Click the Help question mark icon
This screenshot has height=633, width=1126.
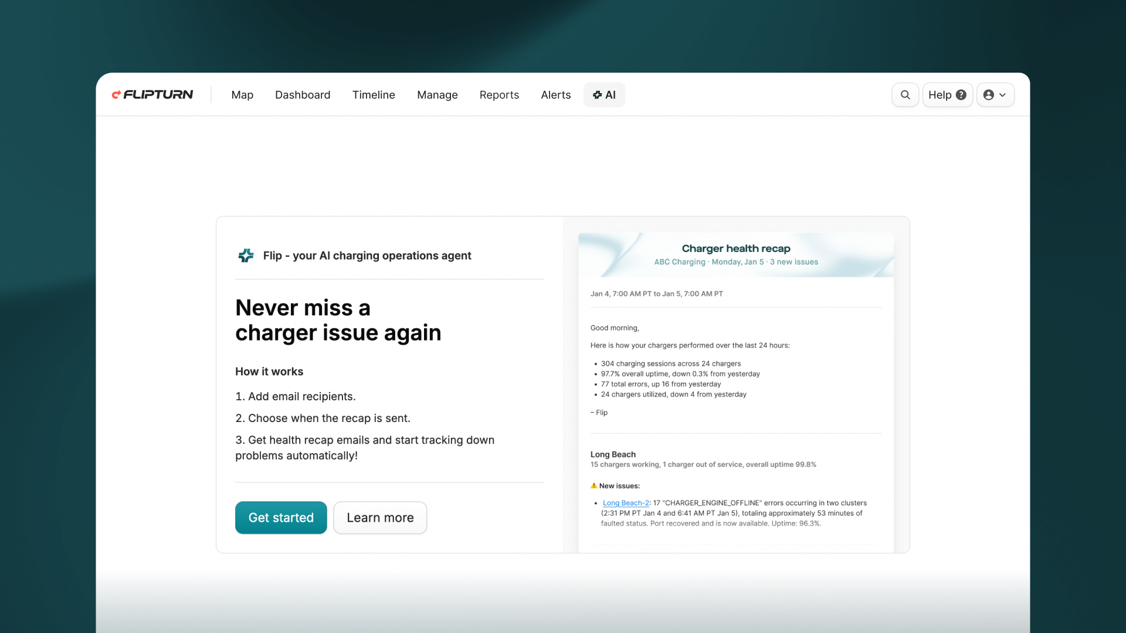(961, 95)
